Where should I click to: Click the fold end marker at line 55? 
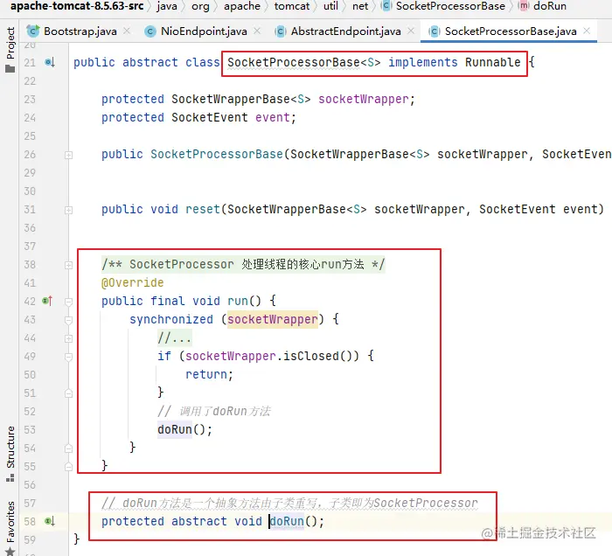coord(68,467)
